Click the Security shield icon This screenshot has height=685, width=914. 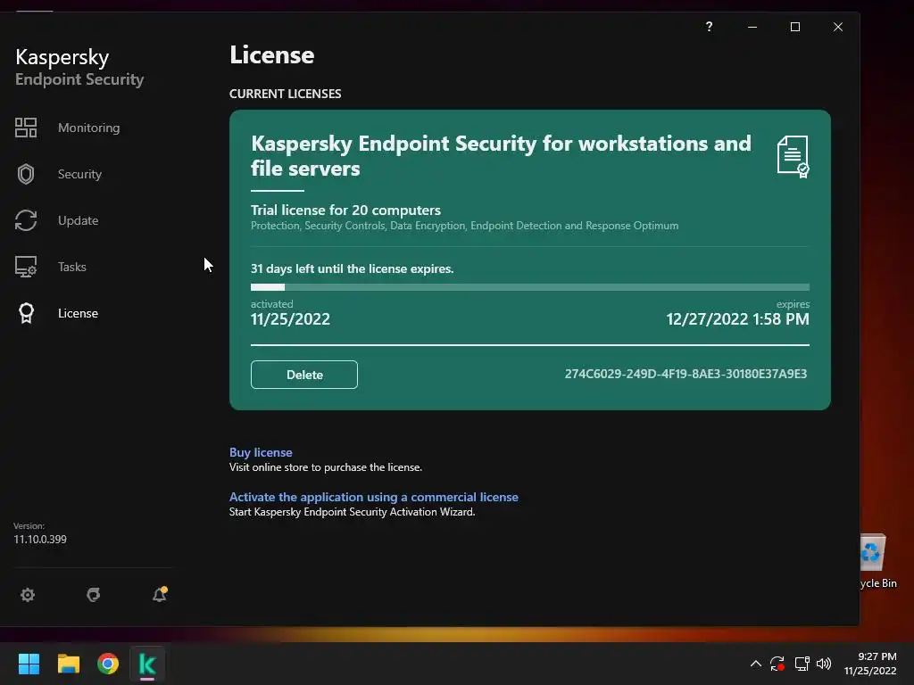pyautogui.click(x=26, y=174)
